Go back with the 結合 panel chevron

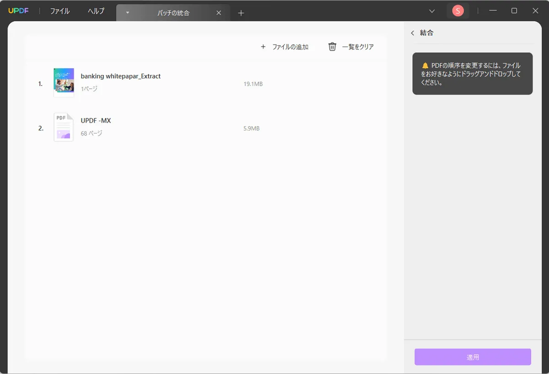click(412, 33)
